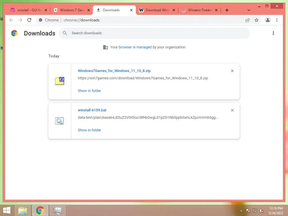Remove winstall-6159.bat from the list
This screenshot has height=216, width=288.
pyautogui.click(x=232, y=110)
